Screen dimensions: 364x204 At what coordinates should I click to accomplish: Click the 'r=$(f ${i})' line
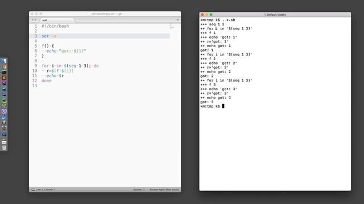[x=60, y=71]
